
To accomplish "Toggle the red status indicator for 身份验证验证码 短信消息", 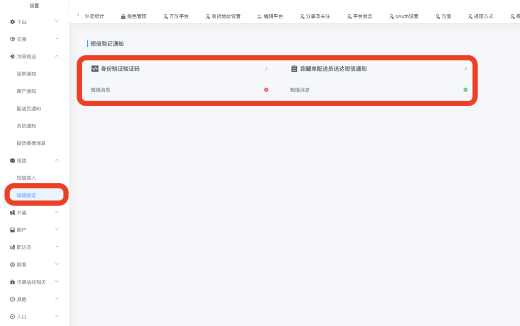I will [266, 90].
